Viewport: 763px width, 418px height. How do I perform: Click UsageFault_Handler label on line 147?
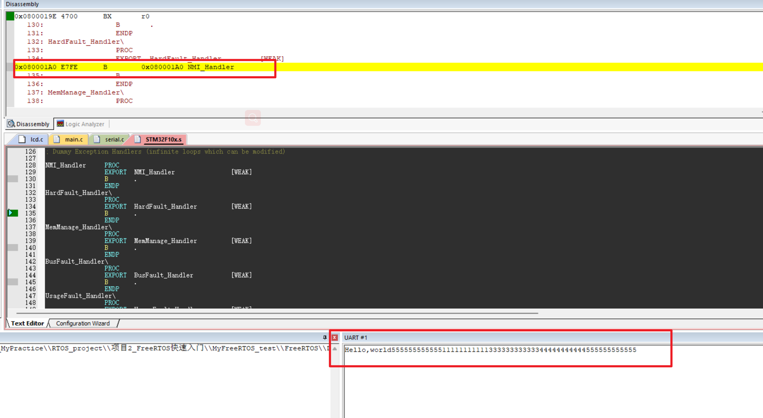pyautogui.click(x=80, y=296)
